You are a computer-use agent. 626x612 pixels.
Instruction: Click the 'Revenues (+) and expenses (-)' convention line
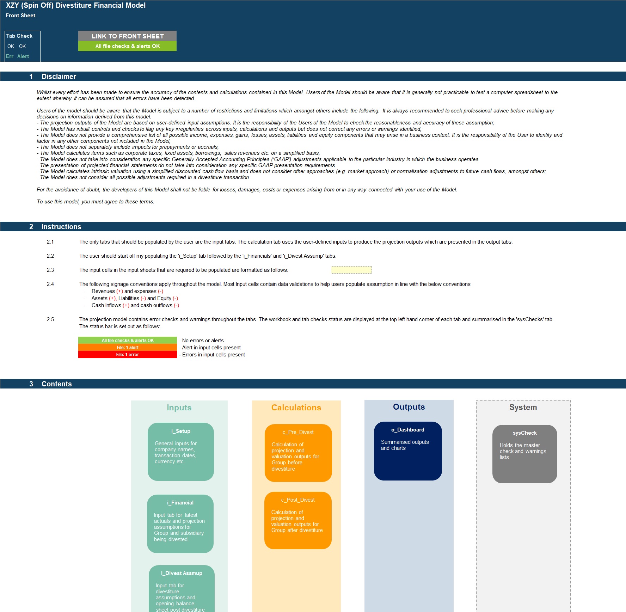(127, 291)
